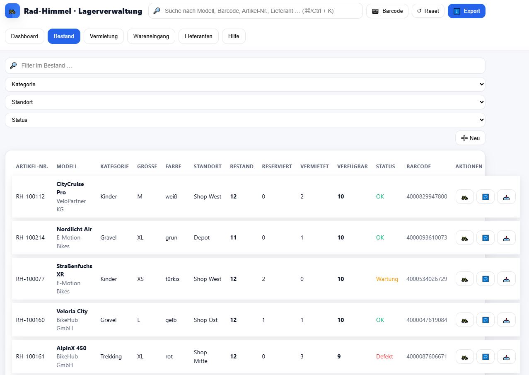Open the Kategorie filter dropdown

pos(245,84)
